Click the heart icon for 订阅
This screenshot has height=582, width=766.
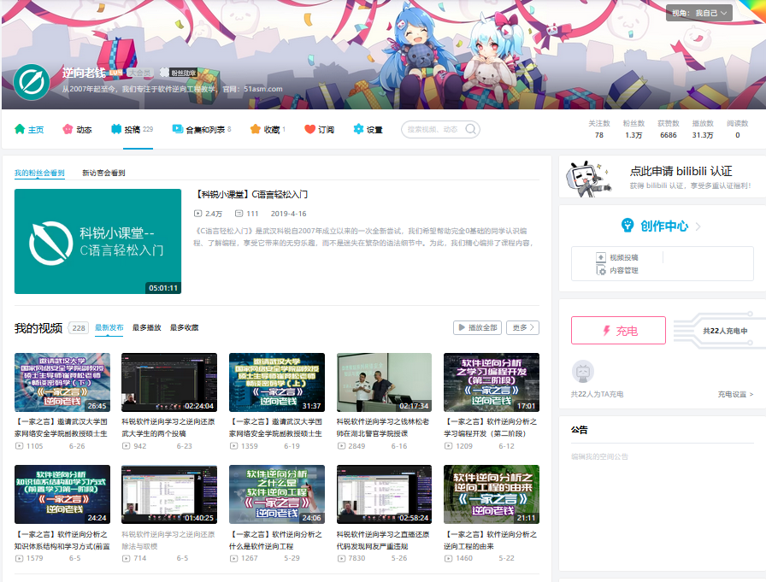coord(309,129)
